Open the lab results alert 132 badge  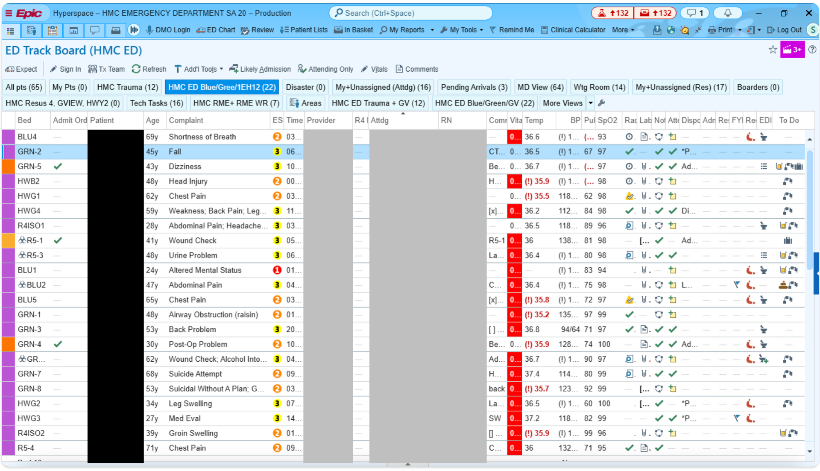(612, 13)
